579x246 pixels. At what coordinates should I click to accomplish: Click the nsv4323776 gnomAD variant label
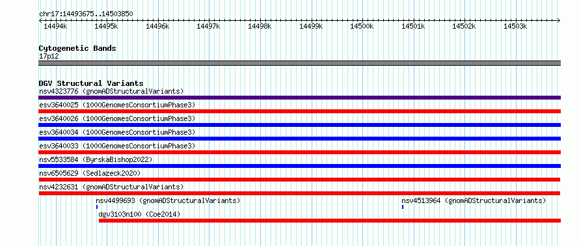[111, 91]
